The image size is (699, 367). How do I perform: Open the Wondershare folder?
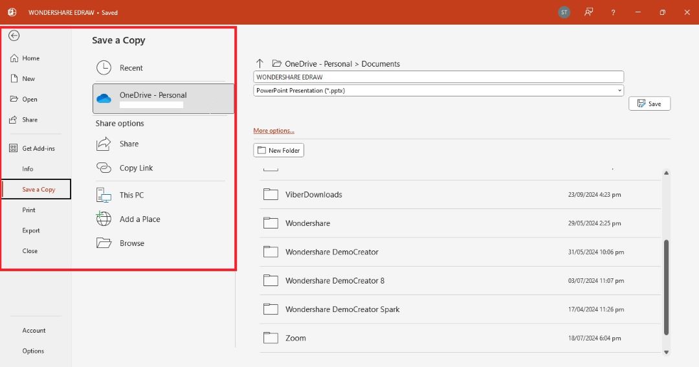pyautogui.click(x=460, y=223)
